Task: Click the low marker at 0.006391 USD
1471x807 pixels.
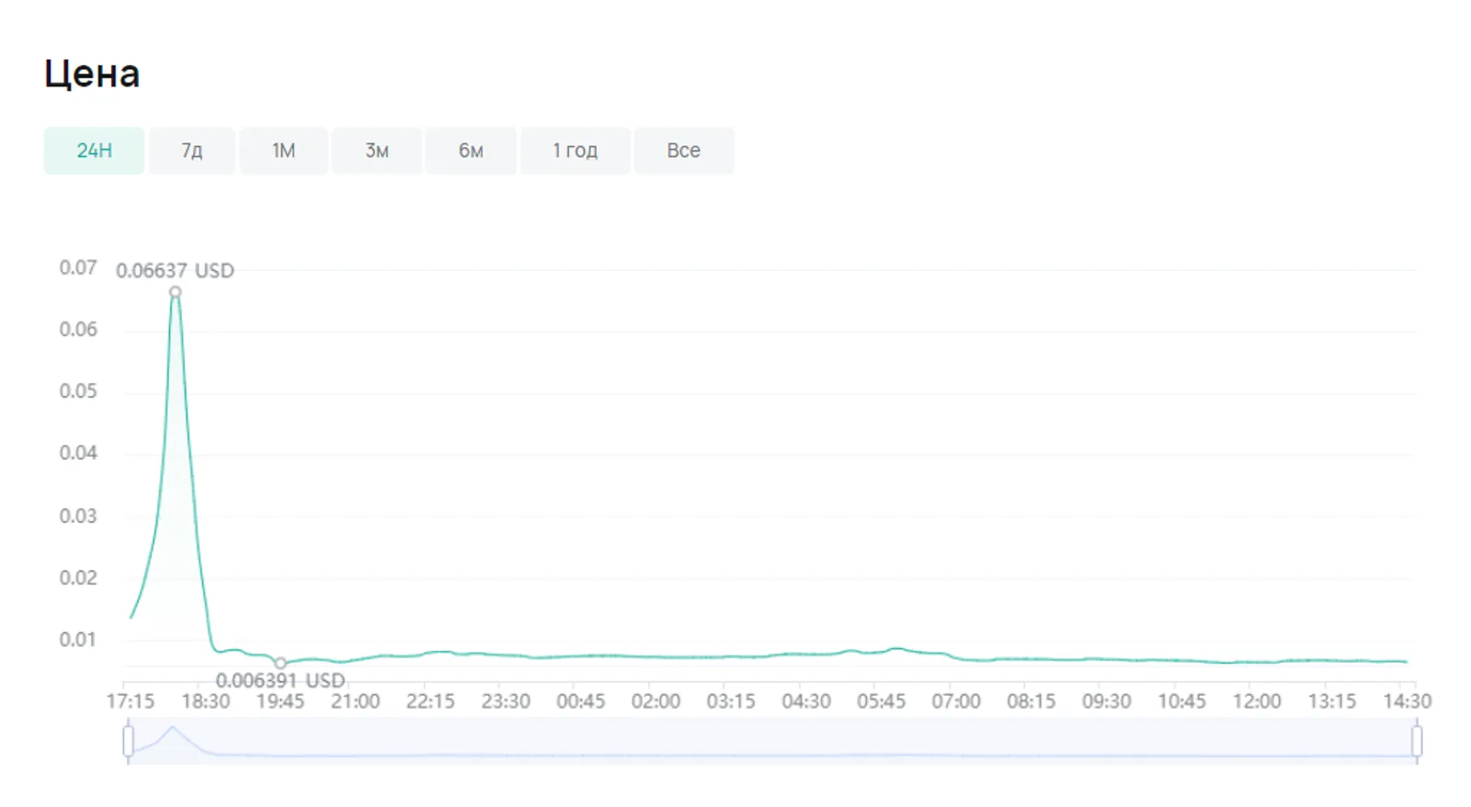Action: (280, 663)
